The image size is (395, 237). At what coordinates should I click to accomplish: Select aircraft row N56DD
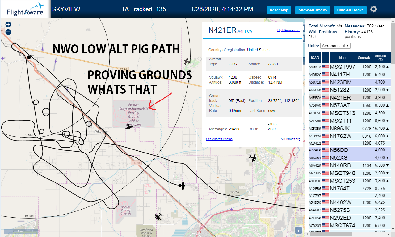tap(349, 150)
